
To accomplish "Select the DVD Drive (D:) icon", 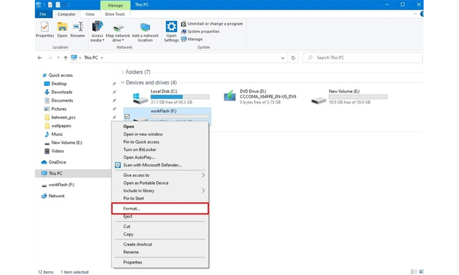I will click(x=229, y=96).
